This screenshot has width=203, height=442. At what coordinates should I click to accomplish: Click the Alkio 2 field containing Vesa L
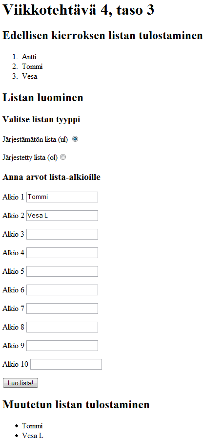coord(62,216)
